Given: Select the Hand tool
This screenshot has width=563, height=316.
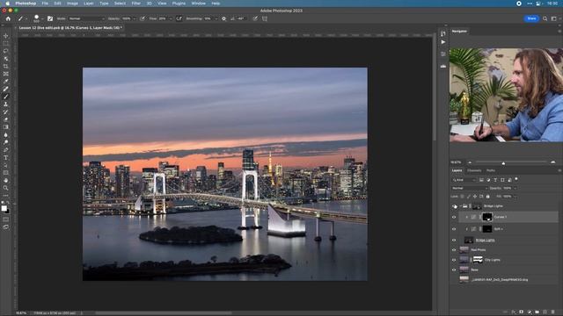Looking at the screenshot, I should 6,180.
